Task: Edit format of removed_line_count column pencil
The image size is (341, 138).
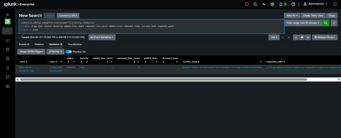Action: tap(138, 62)
